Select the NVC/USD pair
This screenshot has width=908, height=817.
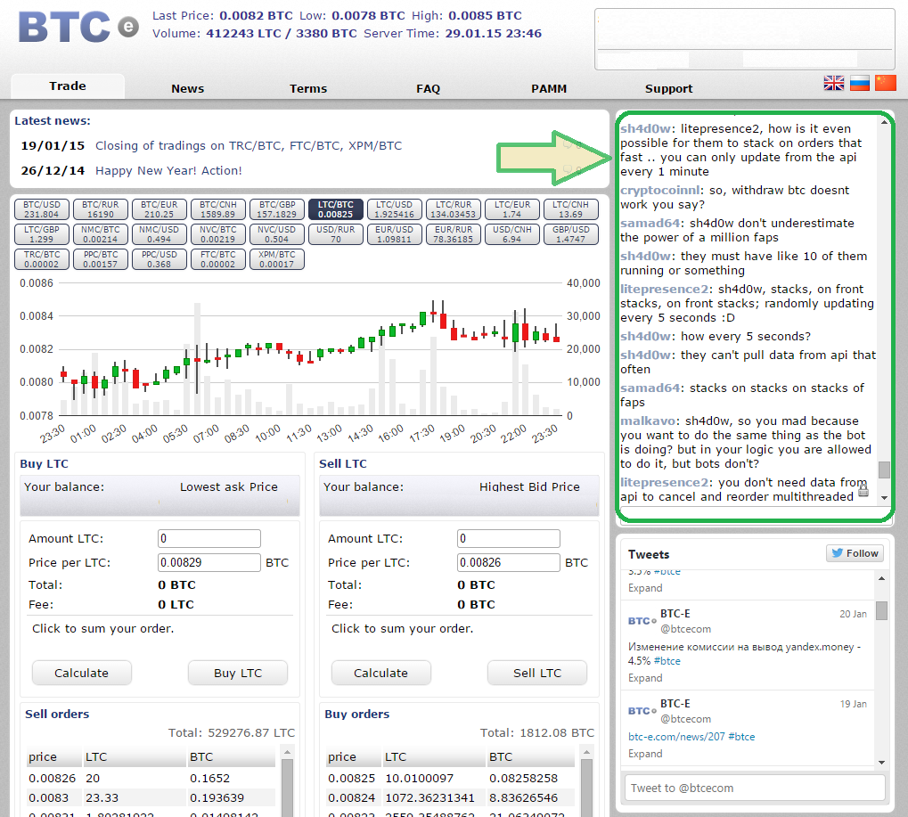pyautogui.click(x=277, y=234)
